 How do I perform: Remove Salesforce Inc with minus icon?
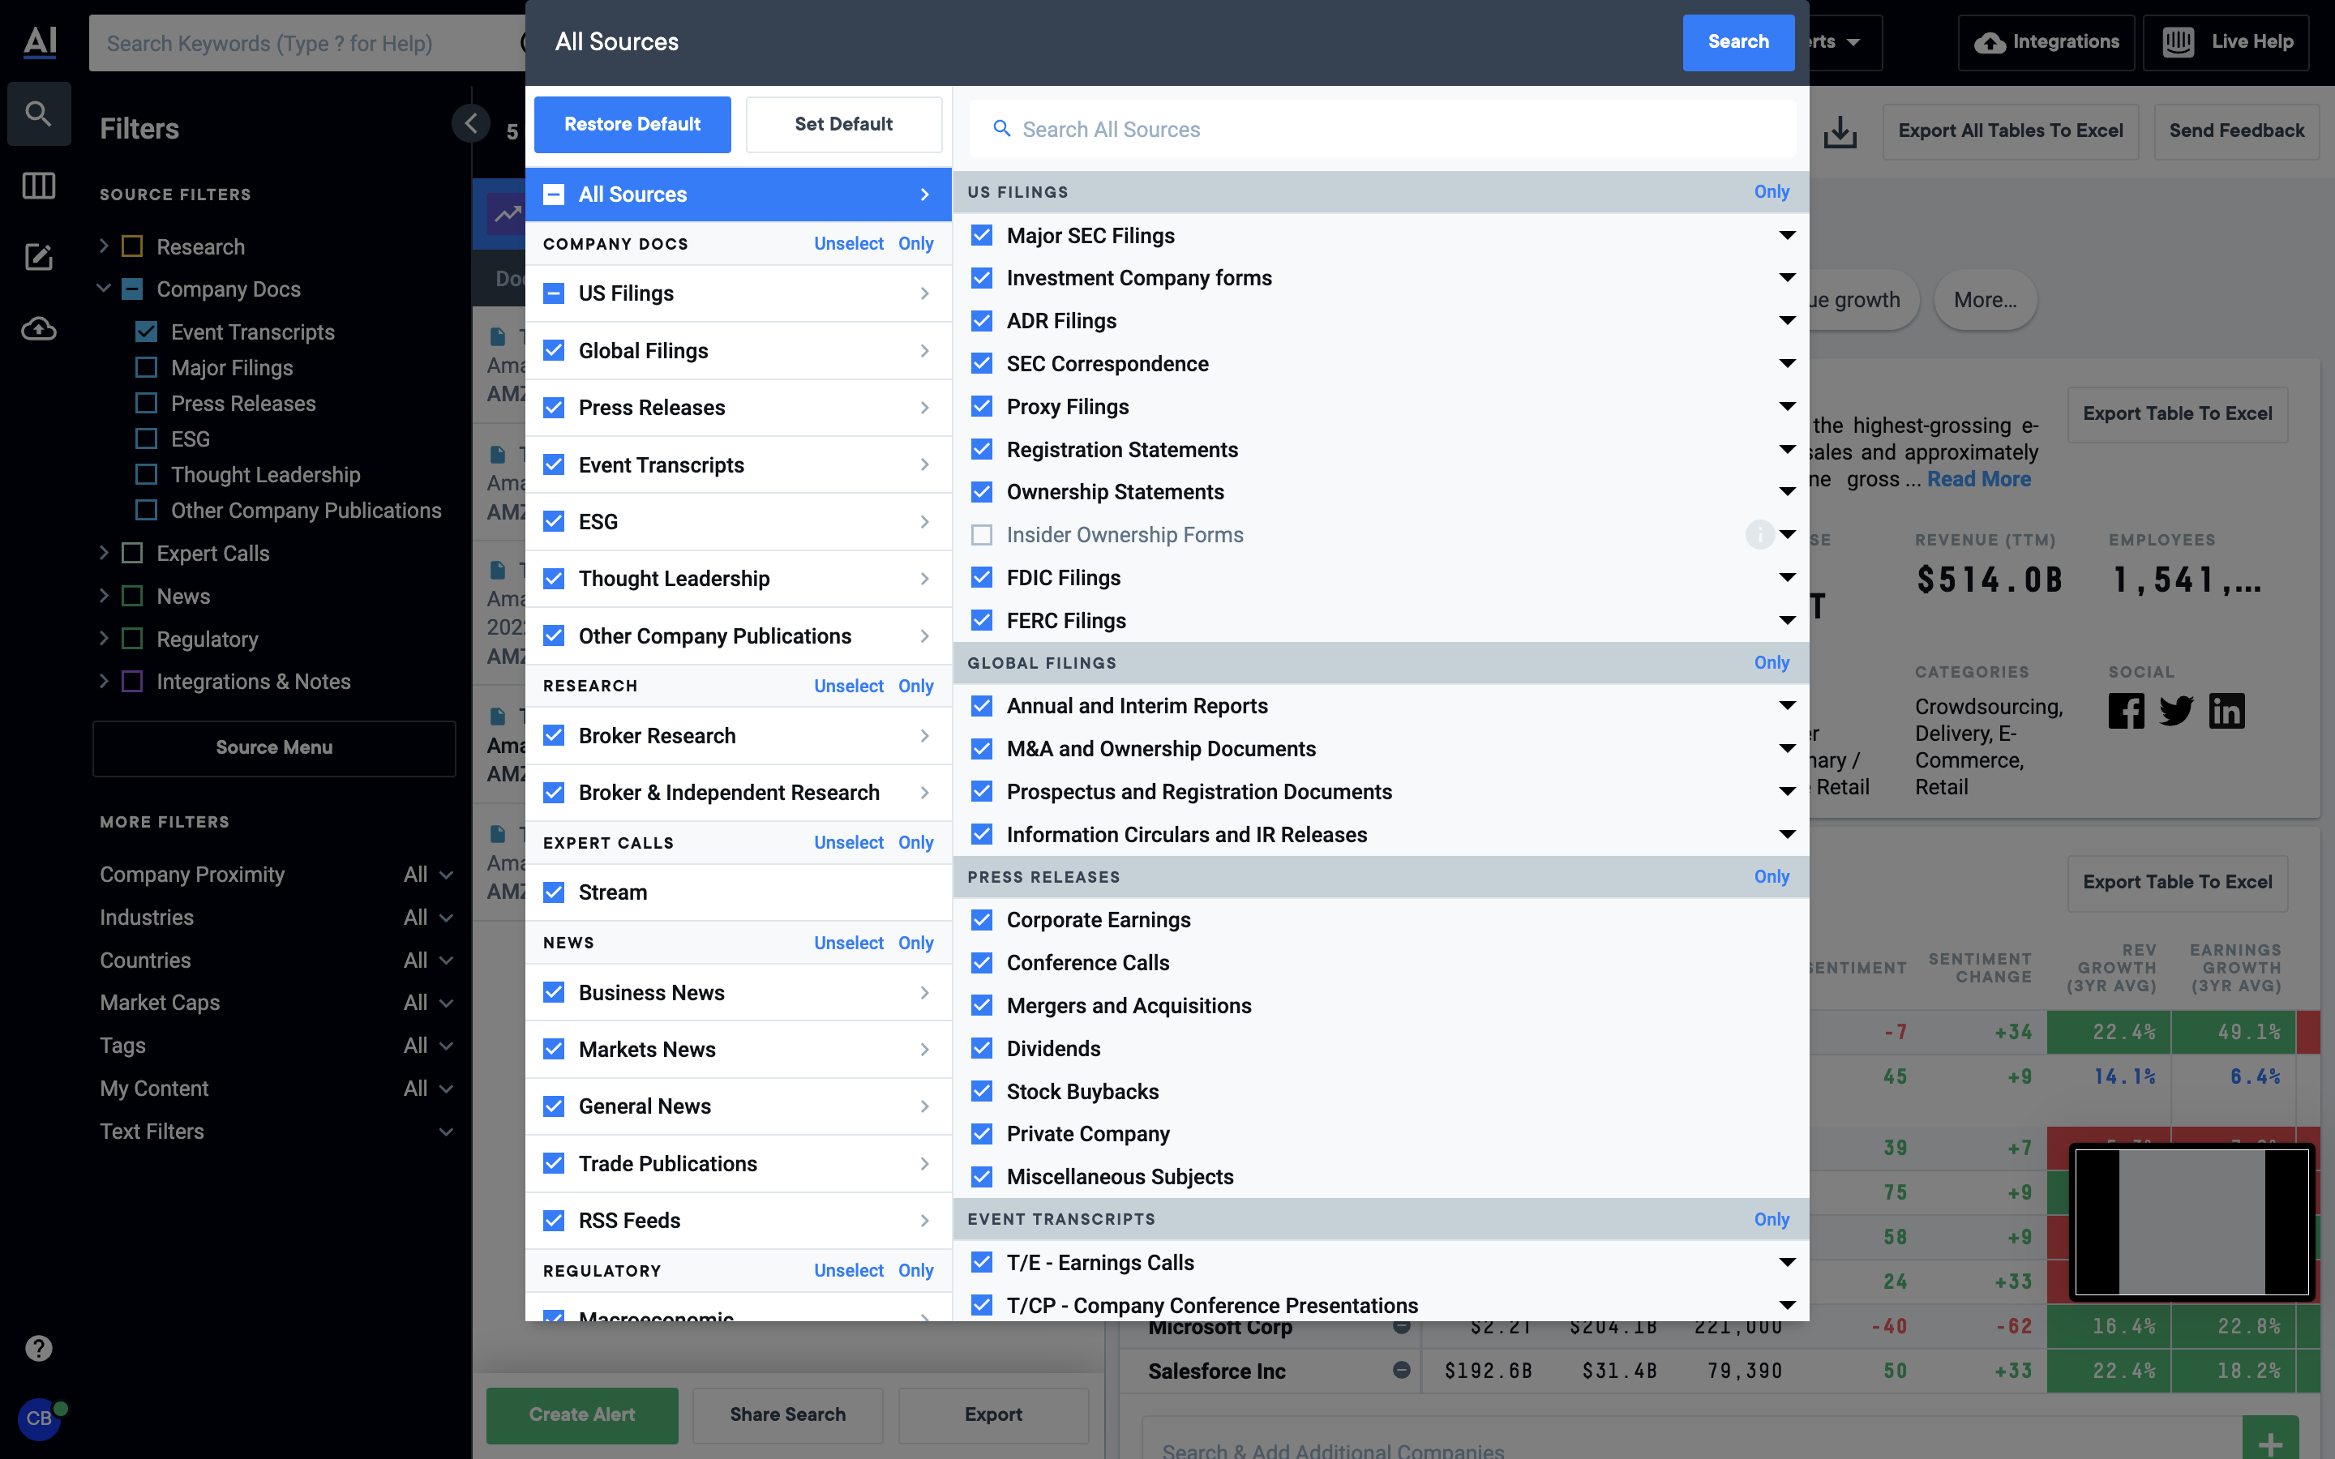tap(1402, 1370)
